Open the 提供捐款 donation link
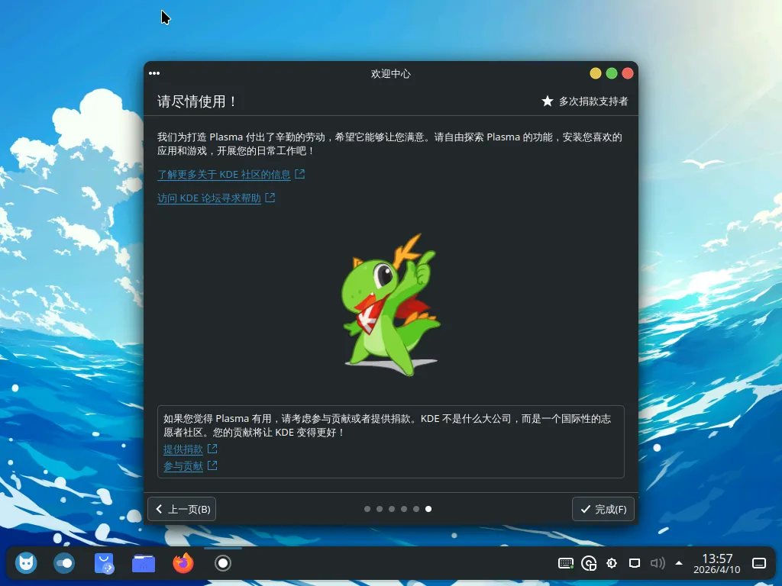Viewport: 782px width, 586px height. pyautogui.click(x=183, y=449)
